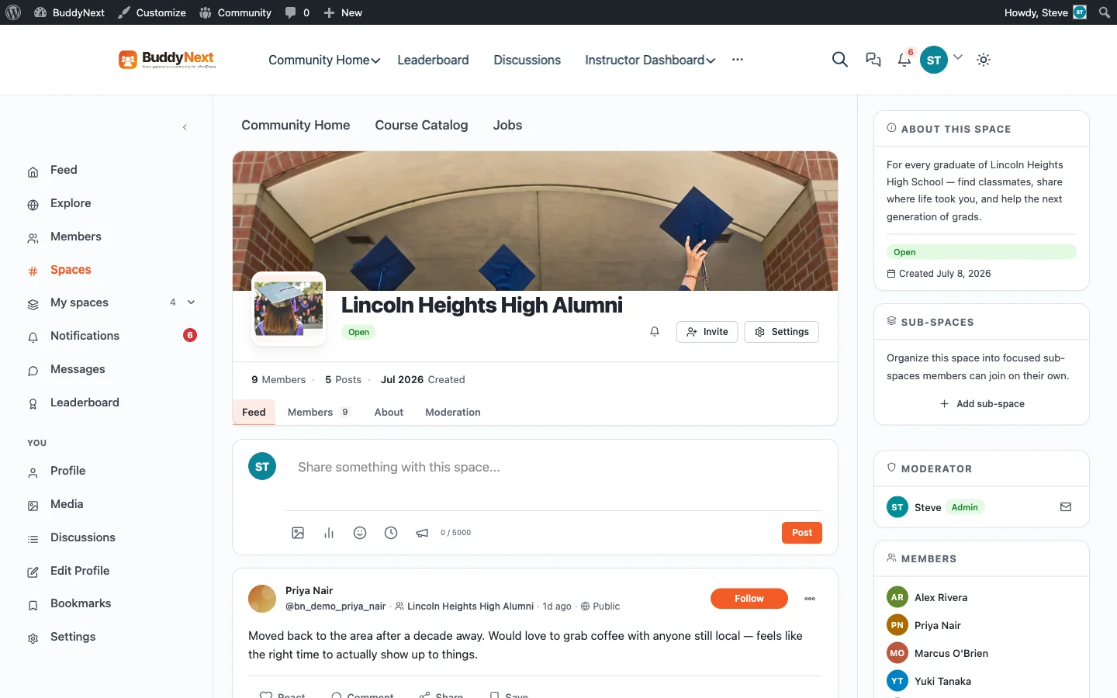Open the emoji picker in the composer
This screenshot has height=698, width=1117.
click(360, 533)
